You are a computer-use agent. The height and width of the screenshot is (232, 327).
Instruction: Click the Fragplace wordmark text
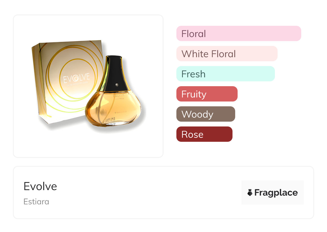click(276, 193)
